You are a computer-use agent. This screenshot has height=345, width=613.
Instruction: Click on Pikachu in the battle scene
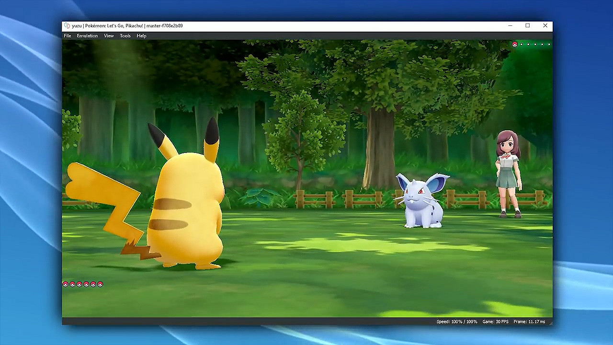[187, 206]
